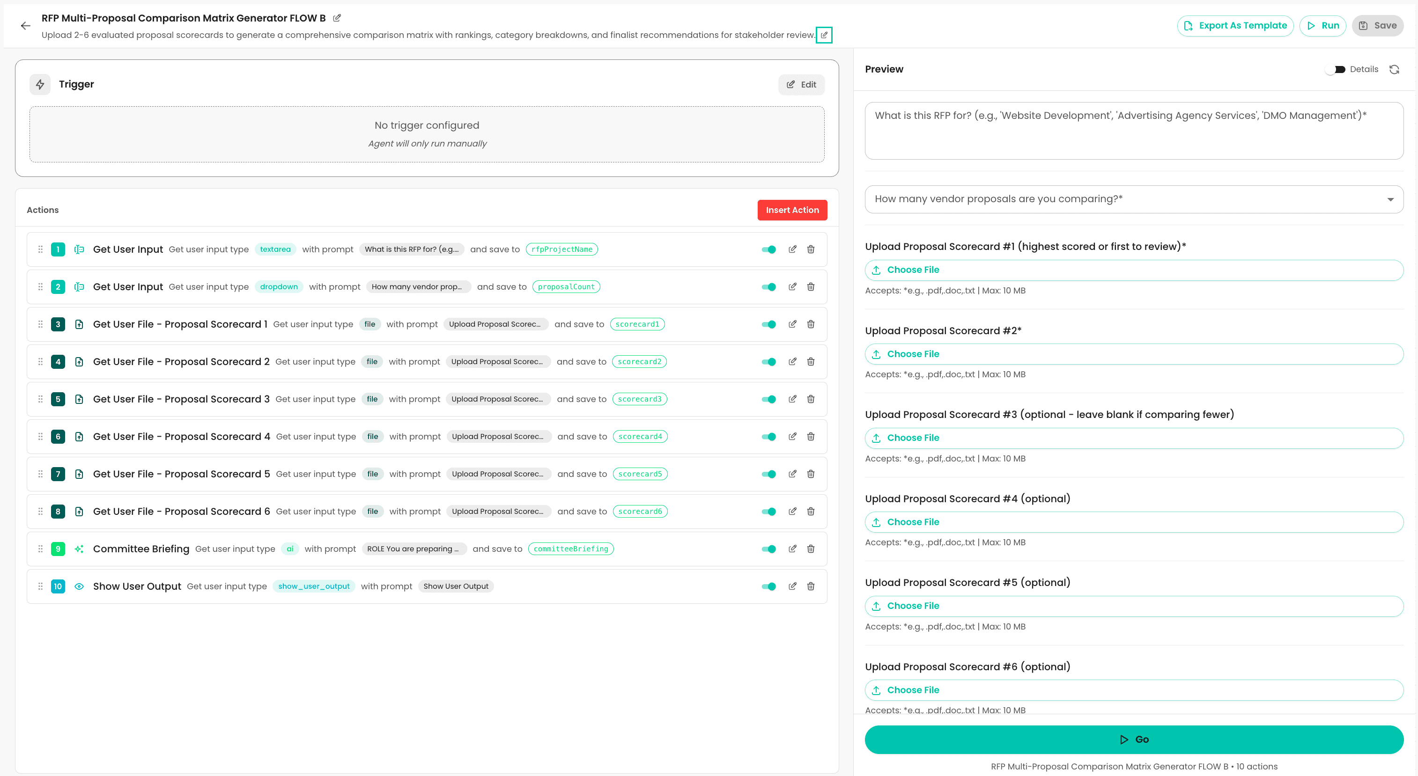This screenshot has height=776, width=1418.
Task: Edit action 2 proposalCount dropdown input
Action: pyautogui.click(x=792, y=286)
